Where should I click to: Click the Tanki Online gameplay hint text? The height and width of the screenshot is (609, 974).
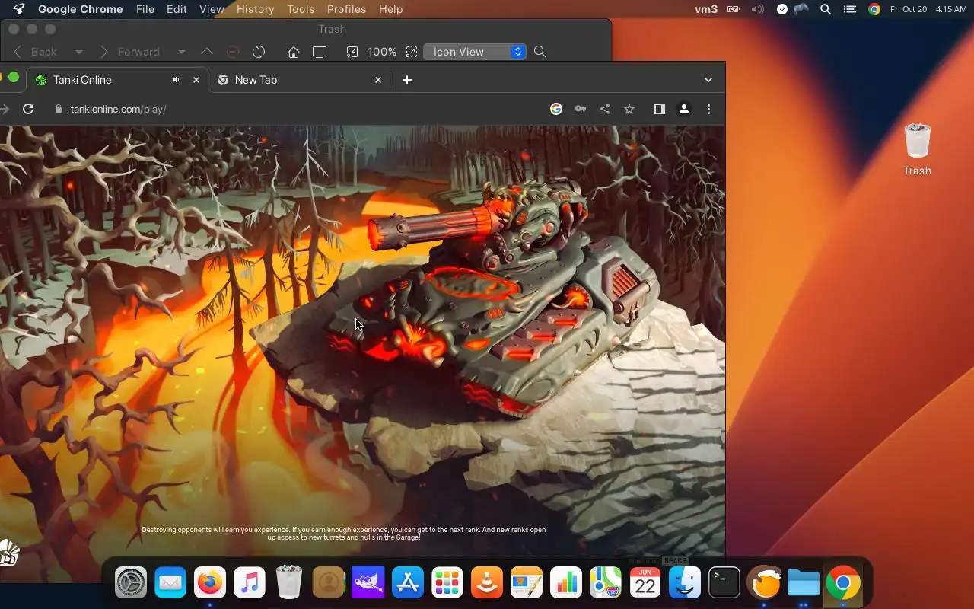tap(344, 534)
